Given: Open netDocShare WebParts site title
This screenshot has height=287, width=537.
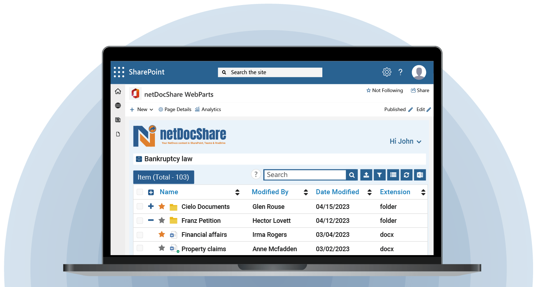Looking at the screenshot, I should click(x=179, y=95).
